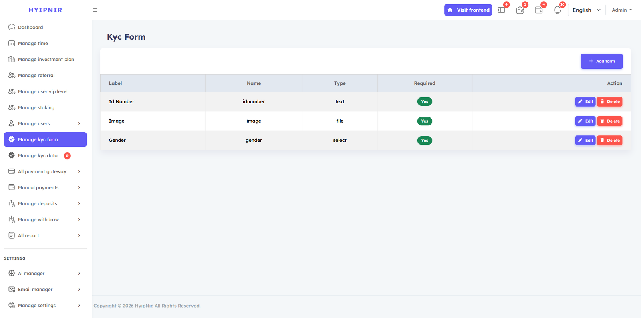Click the Manage kyc form badge icon

click(12, 139)
